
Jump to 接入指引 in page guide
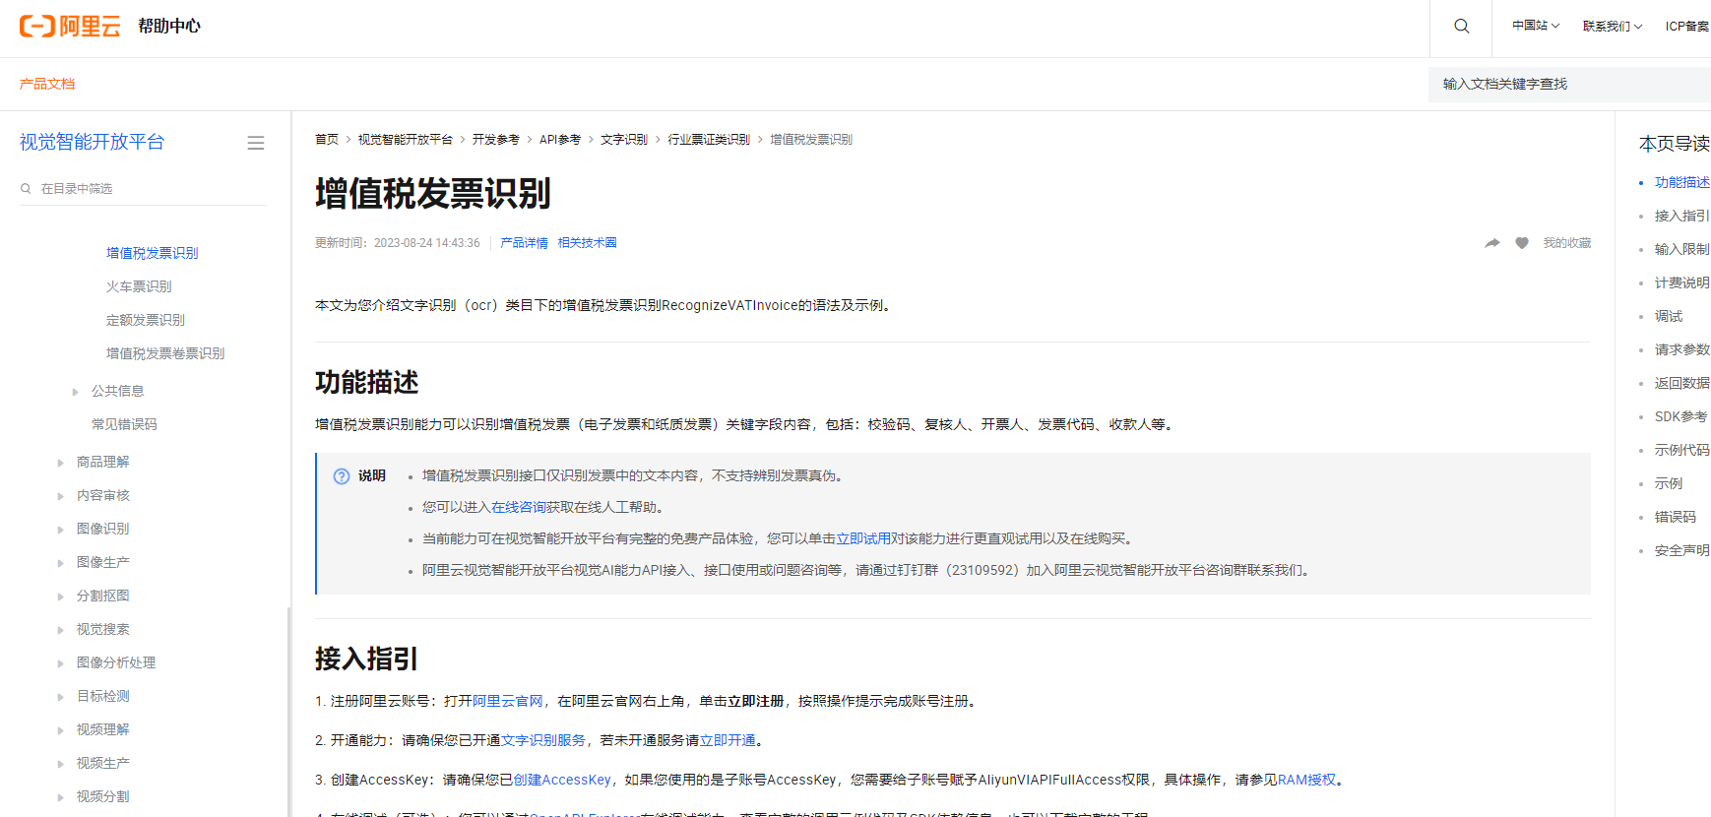tap(1682, 217)
